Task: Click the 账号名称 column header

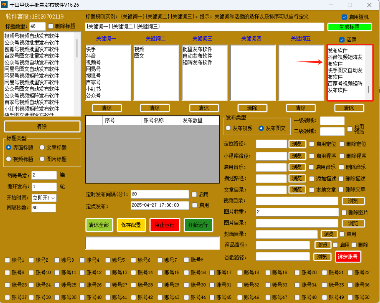Action: (x=160, y=120)
